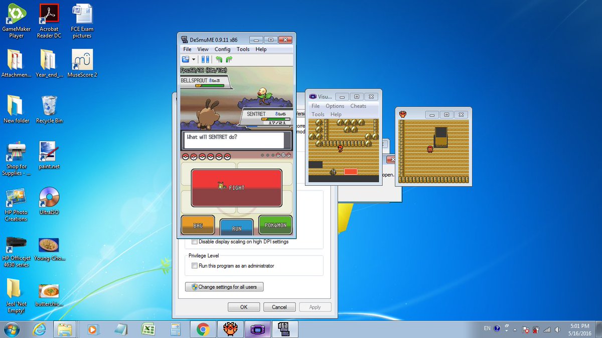Tap the red FIGHT button in the game
This screenshot has height=338, width=602.
(236, 187)
